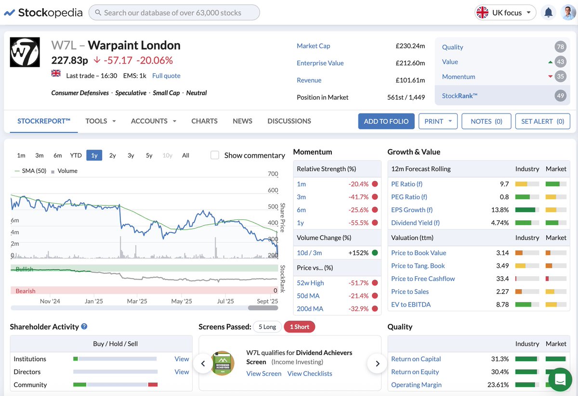Click the StockRank score 49

(x=560, y=96)
